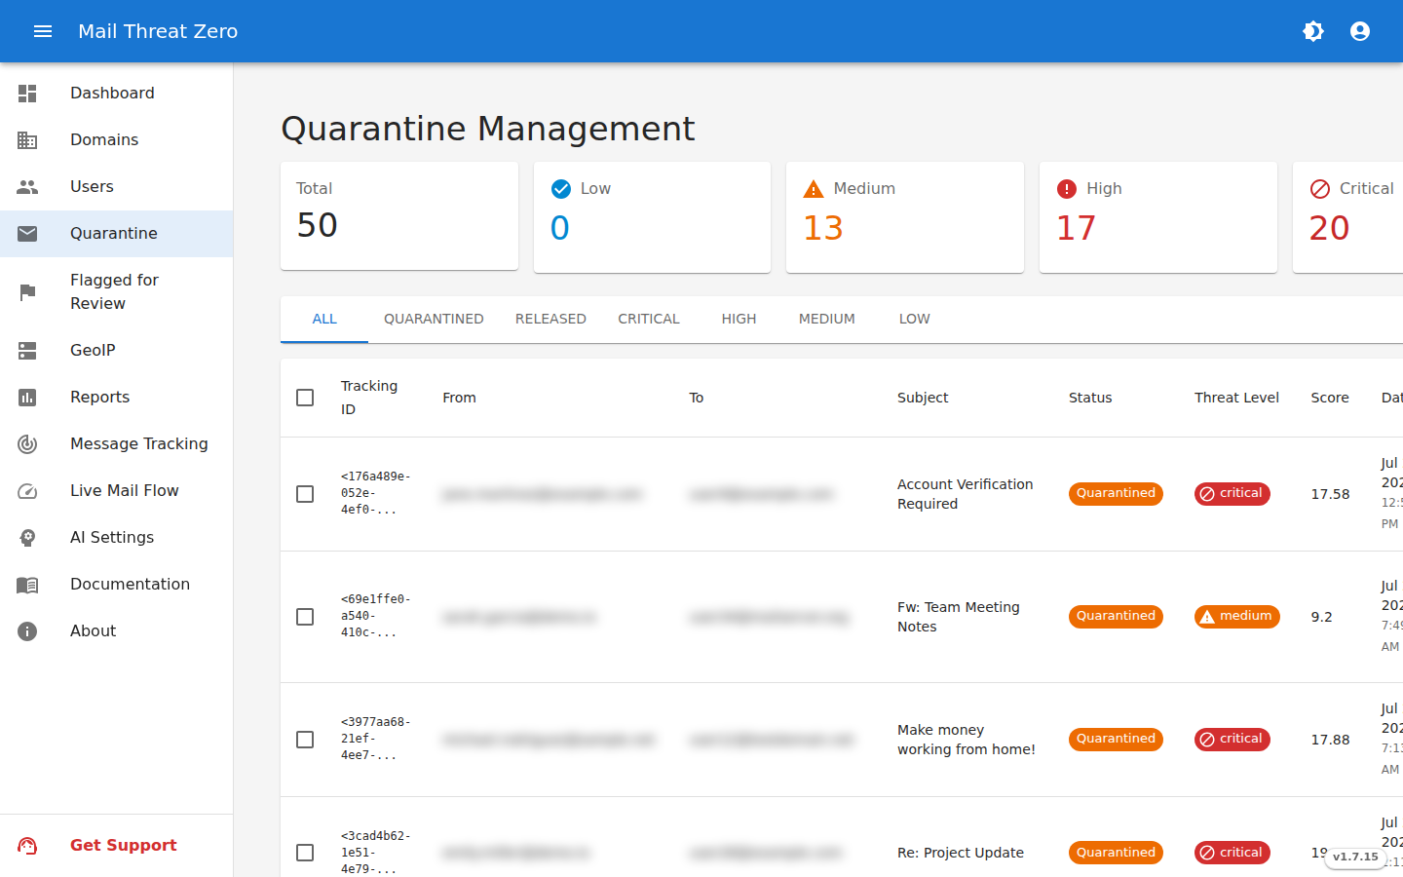The width and height of the screenshot is (1403, 877).
Task: Open Live Mail Flow page
Action: pyautogui.click(x=117, y=491)
